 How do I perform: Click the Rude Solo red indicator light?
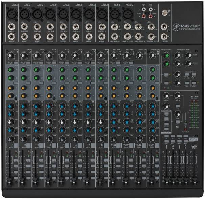[185, 130]
